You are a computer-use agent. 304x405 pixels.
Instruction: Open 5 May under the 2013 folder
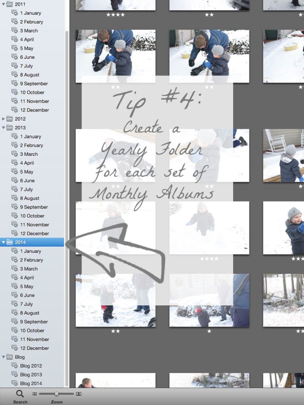27,172
